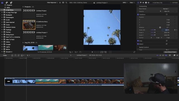Click the insert clip edit button
This screenshot has height=101, width=179.
click(x=15, y=55)
